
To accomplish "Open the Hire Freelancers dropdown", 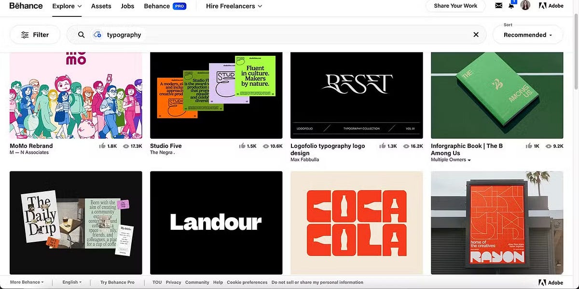I will 234,6.
